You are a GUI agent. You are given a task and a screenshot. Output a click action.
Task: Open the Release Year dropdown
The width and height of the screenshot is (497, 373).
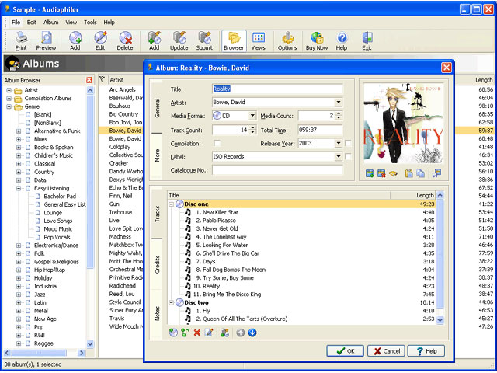(x=339, y=143)
